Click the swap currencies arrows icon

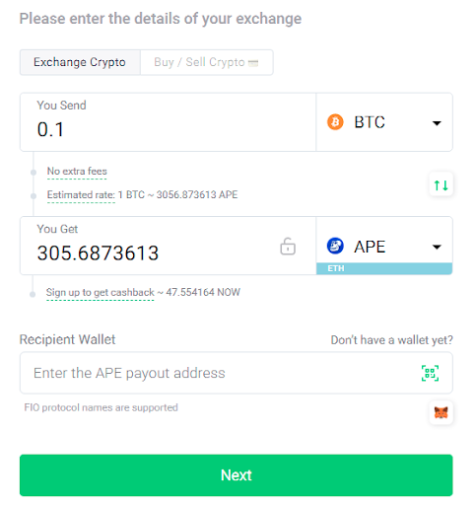(441, 185)
